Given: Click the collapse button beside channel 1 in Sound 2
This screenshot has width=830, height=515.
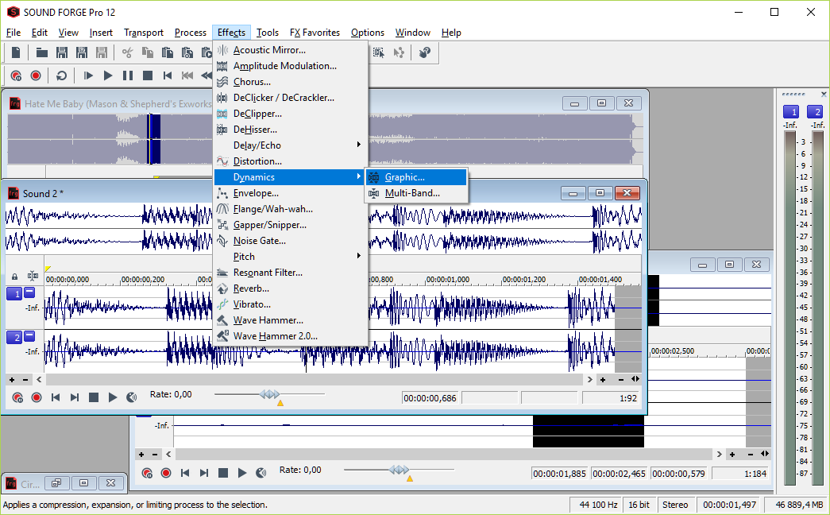Looking at the screenshot, I should [x=29, y=292].
